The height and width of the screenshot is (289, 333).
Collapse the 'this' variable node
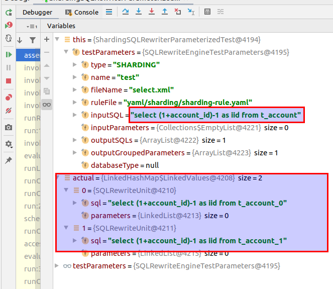tap(57, 39)
